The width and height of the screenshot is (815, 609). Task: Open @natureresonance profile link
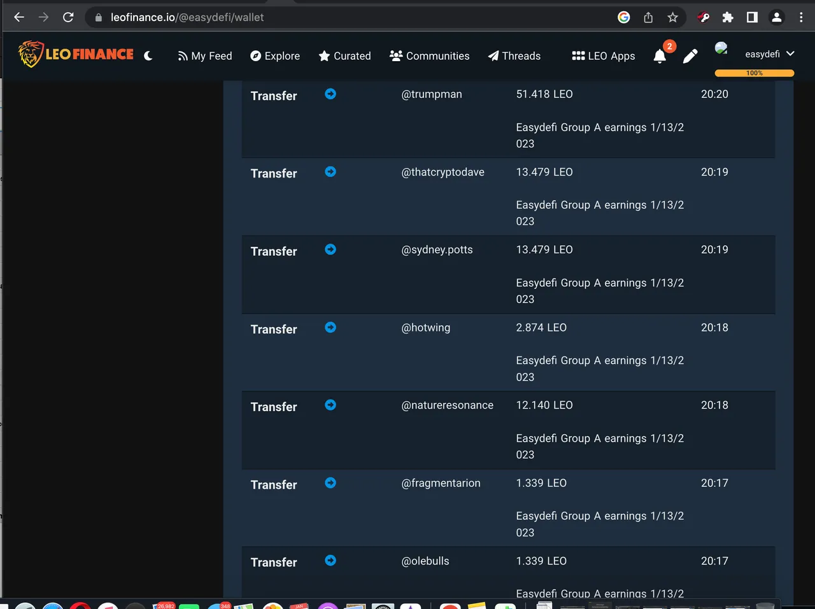click(447, 405)
